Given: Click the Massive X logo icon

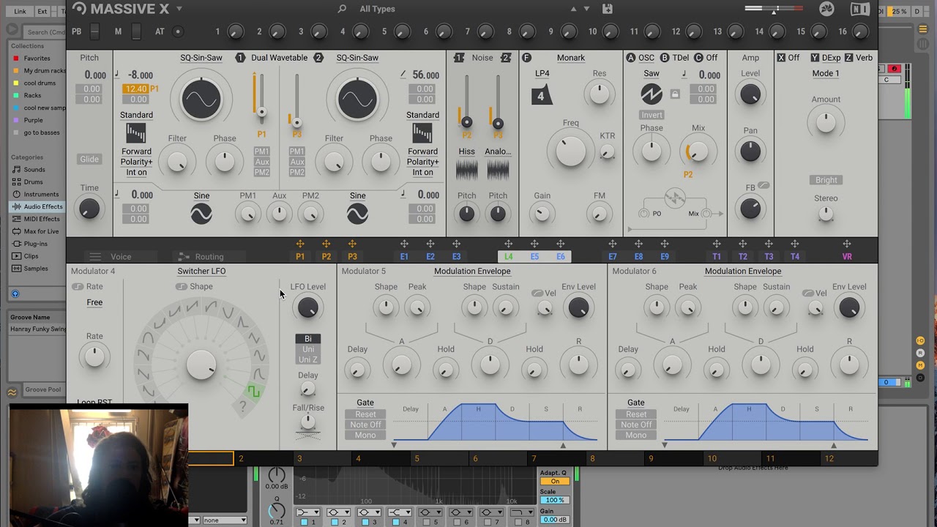Looking at the screenshot, I should [79, 8].
